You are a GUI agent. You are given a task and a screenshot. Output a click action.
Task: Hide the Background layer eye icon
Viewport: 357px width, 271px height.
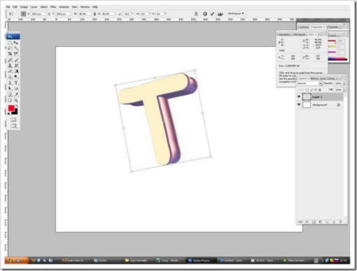click(299, 104)
